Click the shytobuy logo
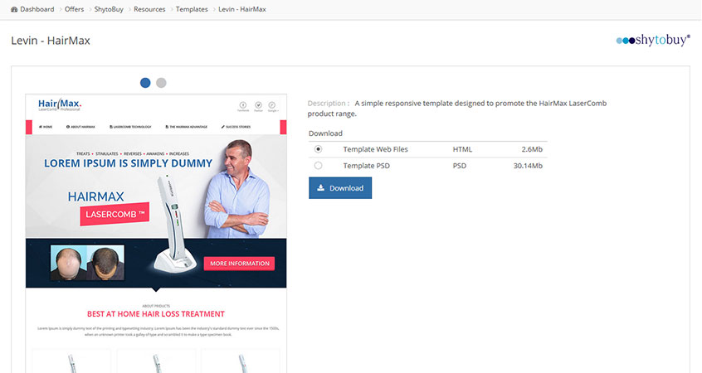Viewport: 702px width, 373px height. pyautogui.click(x=653, y=41)
